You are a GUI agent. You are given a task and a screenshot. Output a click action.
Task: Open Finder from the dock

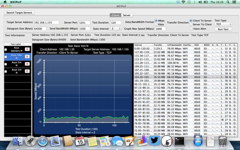click(18, 141)
